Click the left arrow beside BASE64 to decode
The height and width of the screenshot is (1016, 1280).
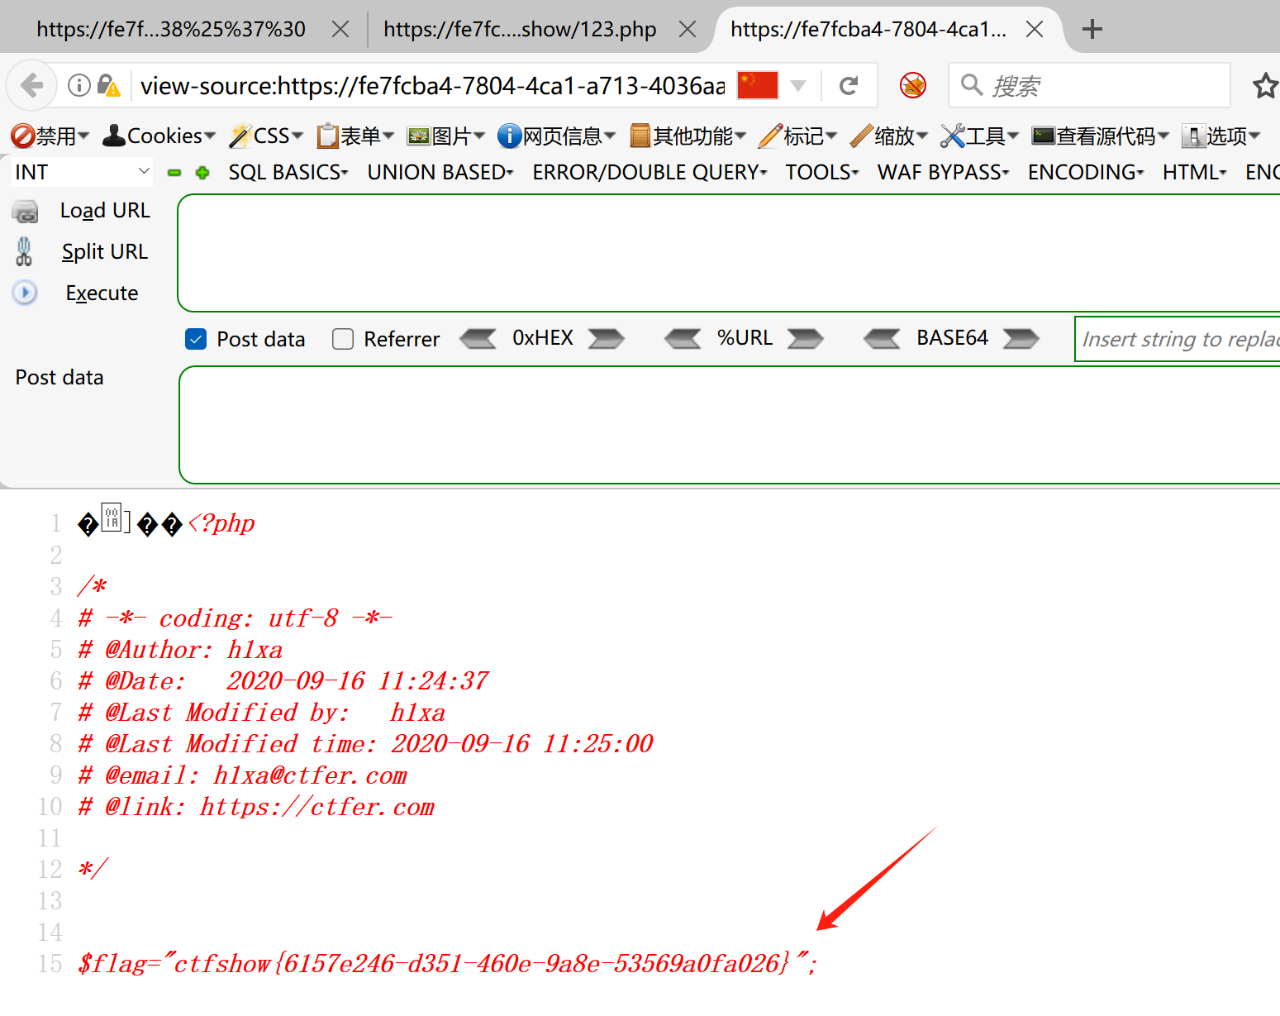(x=882, y=339)
